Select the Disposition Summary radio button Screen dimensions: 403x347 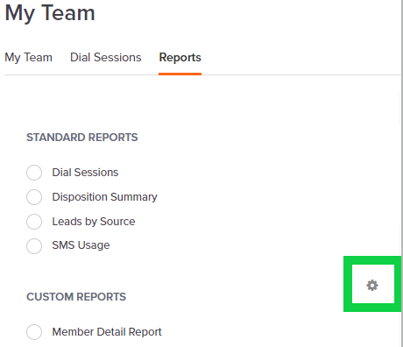pos(34,197)
